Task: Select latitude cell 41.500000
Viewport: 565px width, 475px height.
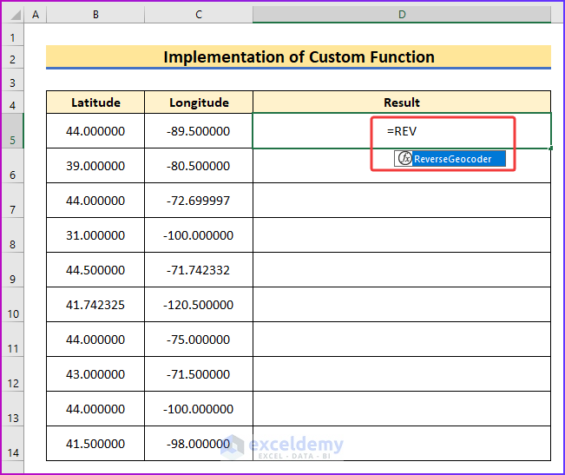Action: [x=95, y=443]
